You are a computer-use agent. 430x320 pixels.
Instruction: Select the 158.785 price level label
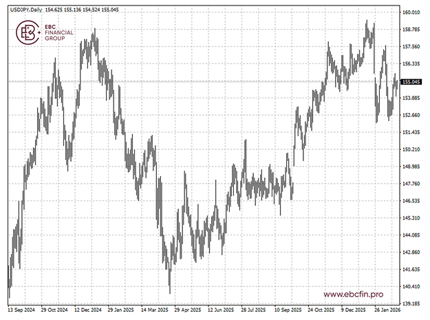coord(411,30)
